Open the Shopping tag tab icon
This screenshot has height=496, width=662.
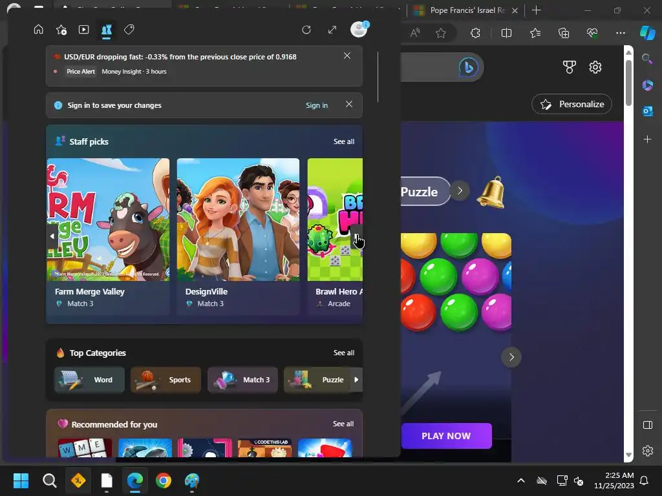(x=129, y=30)
